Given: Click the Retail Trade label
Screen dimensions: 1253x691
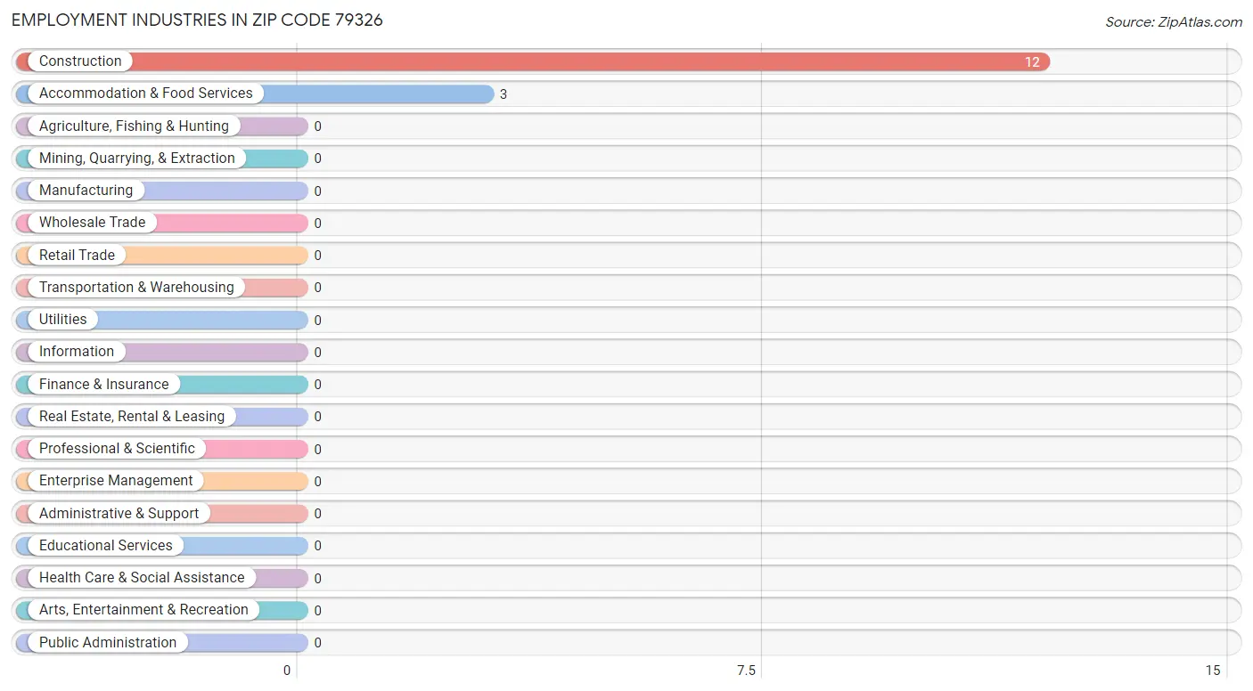Looking at the screenshot, I should (x=77, y=256).
